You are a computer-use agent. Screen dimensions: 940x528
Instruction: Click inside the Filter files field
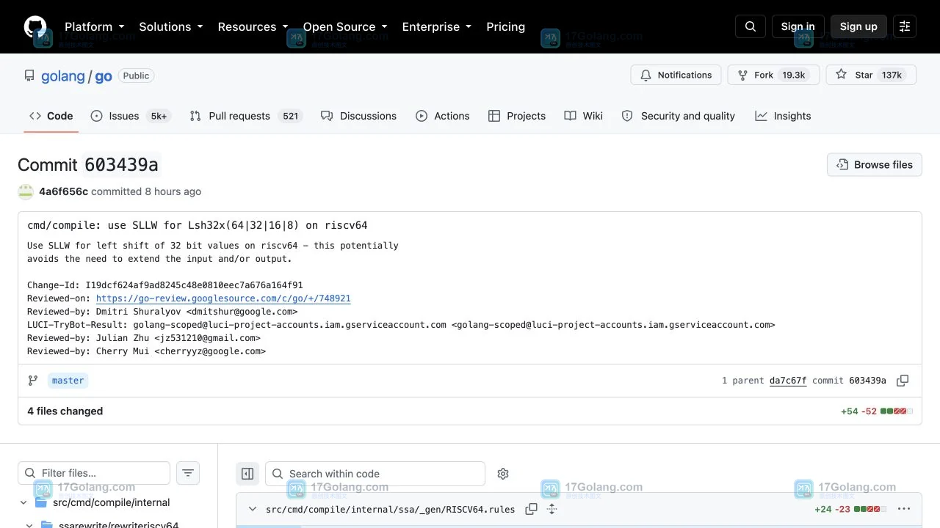[x=94, y=473]
